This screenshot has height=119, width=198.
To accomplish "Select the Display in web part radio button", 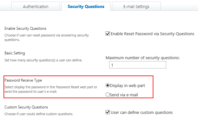I will click(108, 85).
